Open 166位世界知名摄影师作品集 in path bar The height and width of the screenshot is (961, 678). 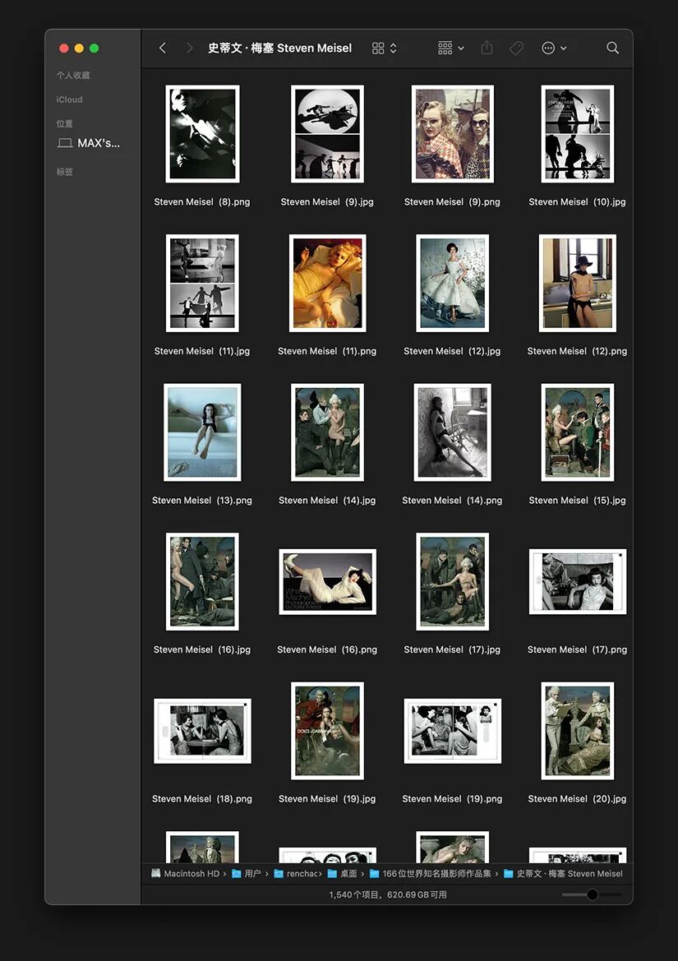coord(431,873)
